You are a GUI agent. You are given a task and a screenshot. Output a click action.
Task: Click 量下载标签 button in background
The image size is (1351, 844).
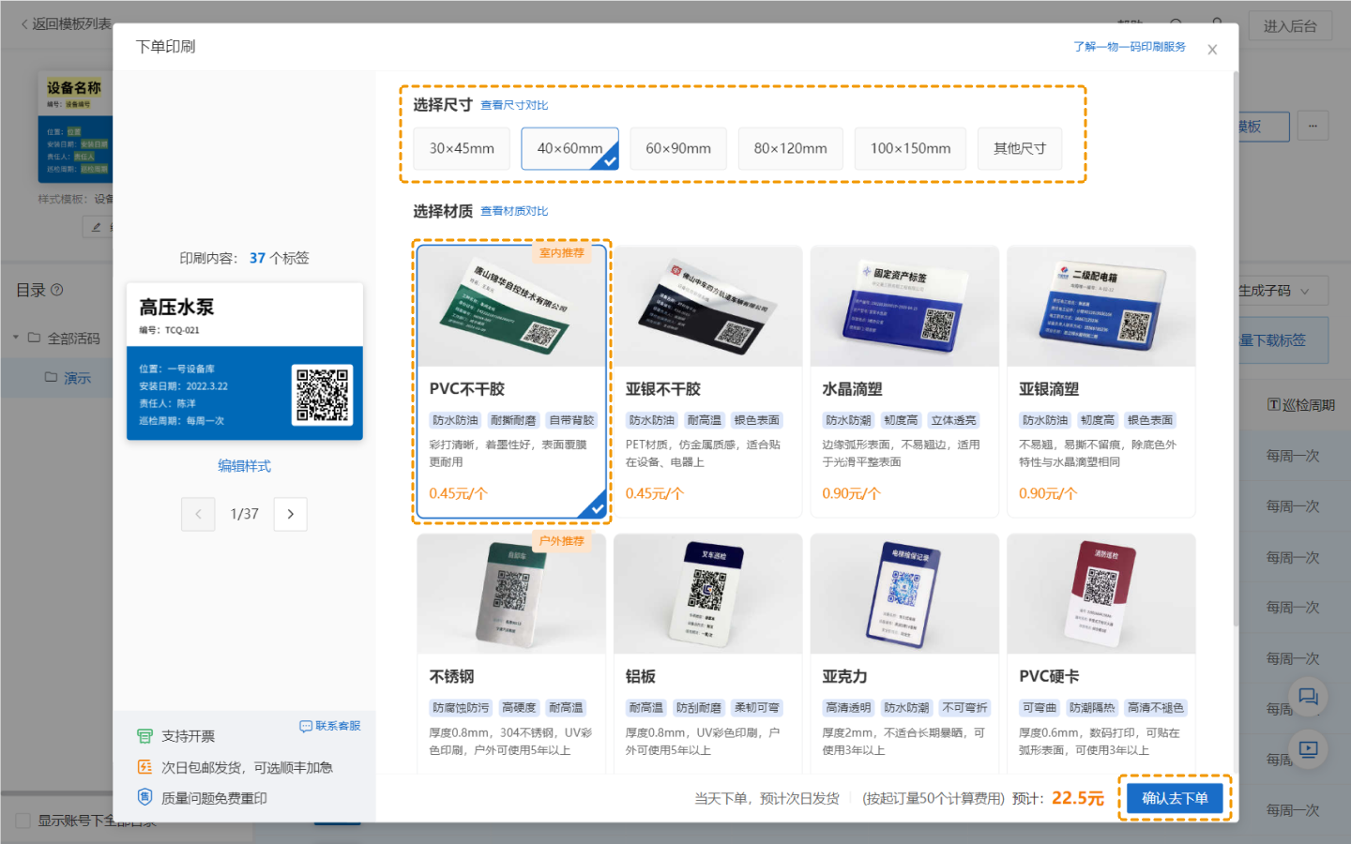tap(1283, 340)
